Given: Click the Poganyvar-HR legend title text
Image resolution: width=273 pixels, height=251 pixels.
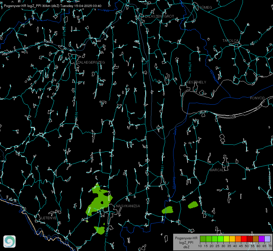Looking at the screenshot, I should [x=186, y=238].
